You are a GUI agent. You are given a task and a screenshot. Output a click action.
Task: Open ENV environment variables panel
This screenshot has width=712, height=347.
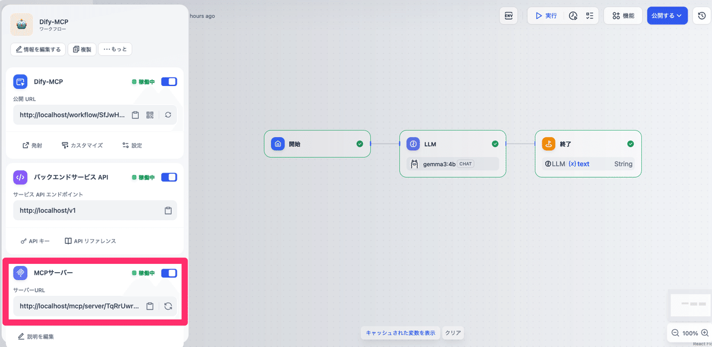pyautogui.click(x=508, y=15)
